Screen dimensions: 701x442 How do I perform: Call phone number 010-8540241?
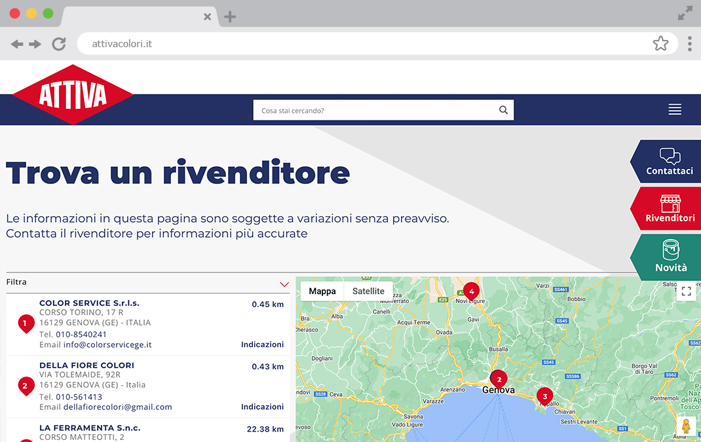[81, 335]
